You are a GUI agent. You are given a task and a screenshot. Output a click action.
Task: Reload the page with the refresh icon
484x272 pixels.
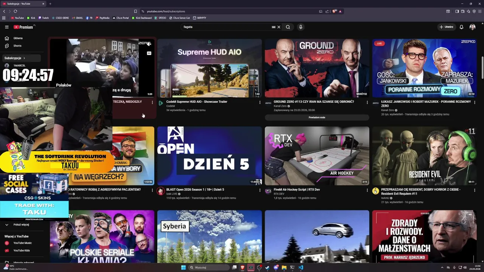15,11
